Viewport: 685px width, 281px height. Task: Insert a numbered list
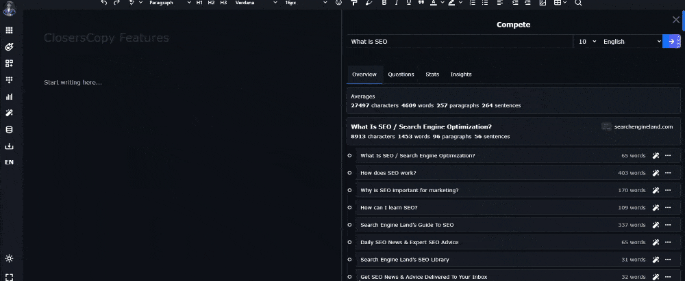coord(472,3)
